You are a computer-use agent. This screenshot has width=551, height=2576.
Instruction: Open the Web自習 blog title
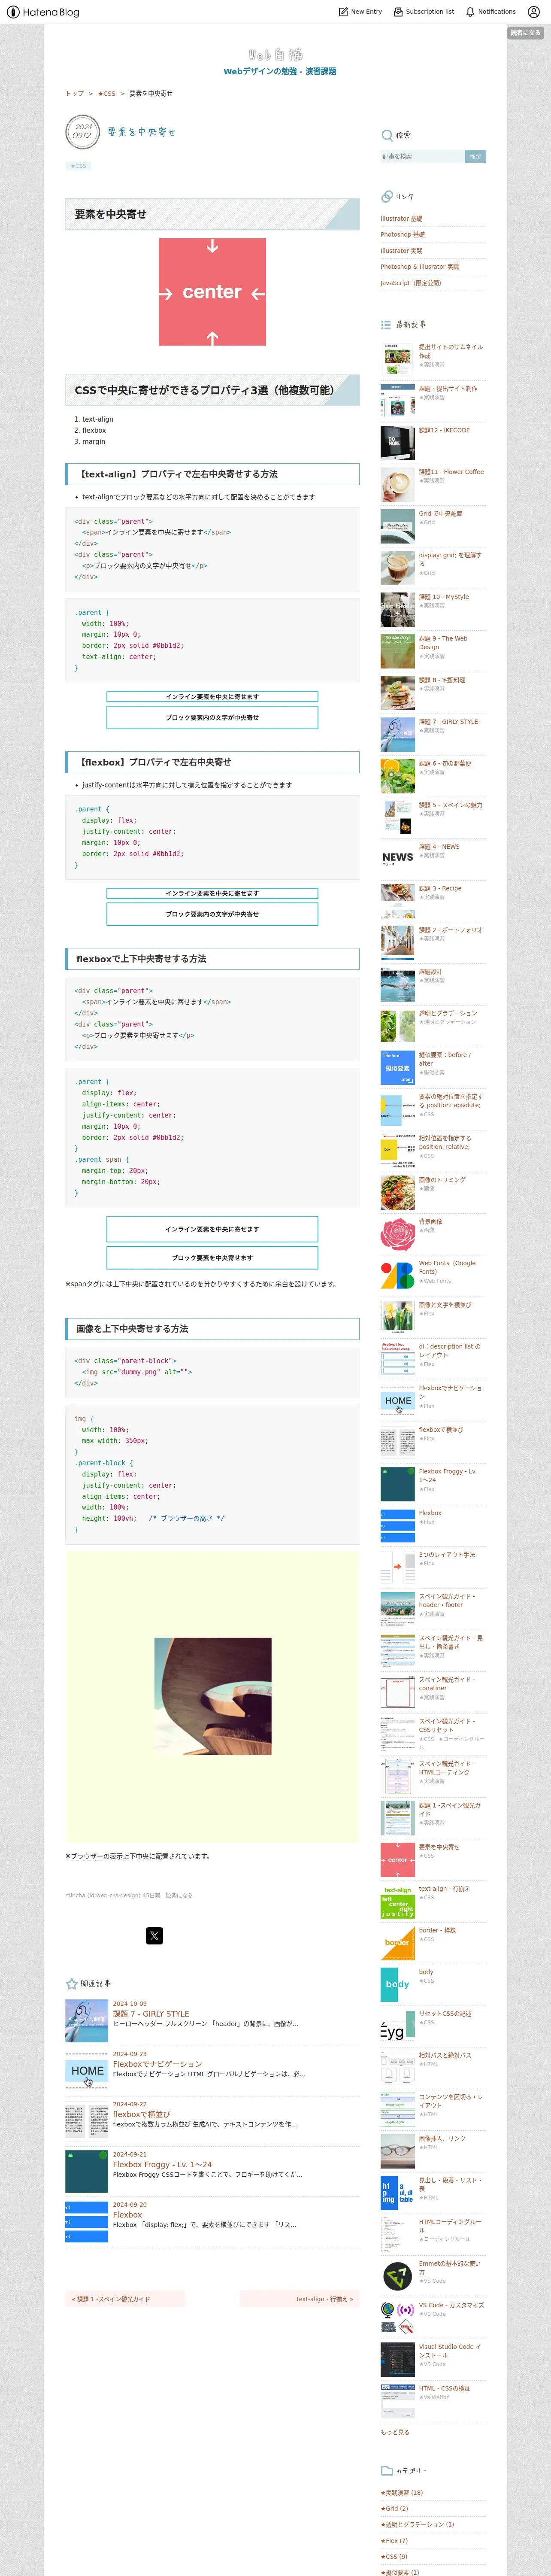275,54
